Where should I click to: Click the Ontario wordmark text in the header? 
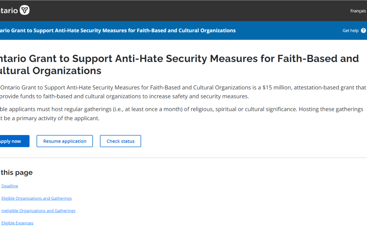(9, 11)
